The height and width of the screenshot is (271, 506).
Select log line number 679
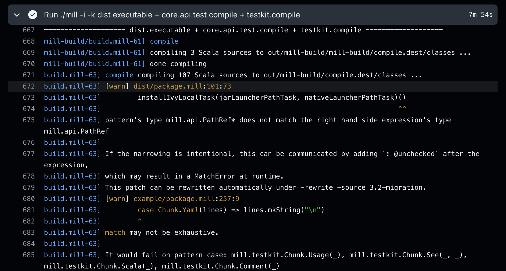click(29, 188)
